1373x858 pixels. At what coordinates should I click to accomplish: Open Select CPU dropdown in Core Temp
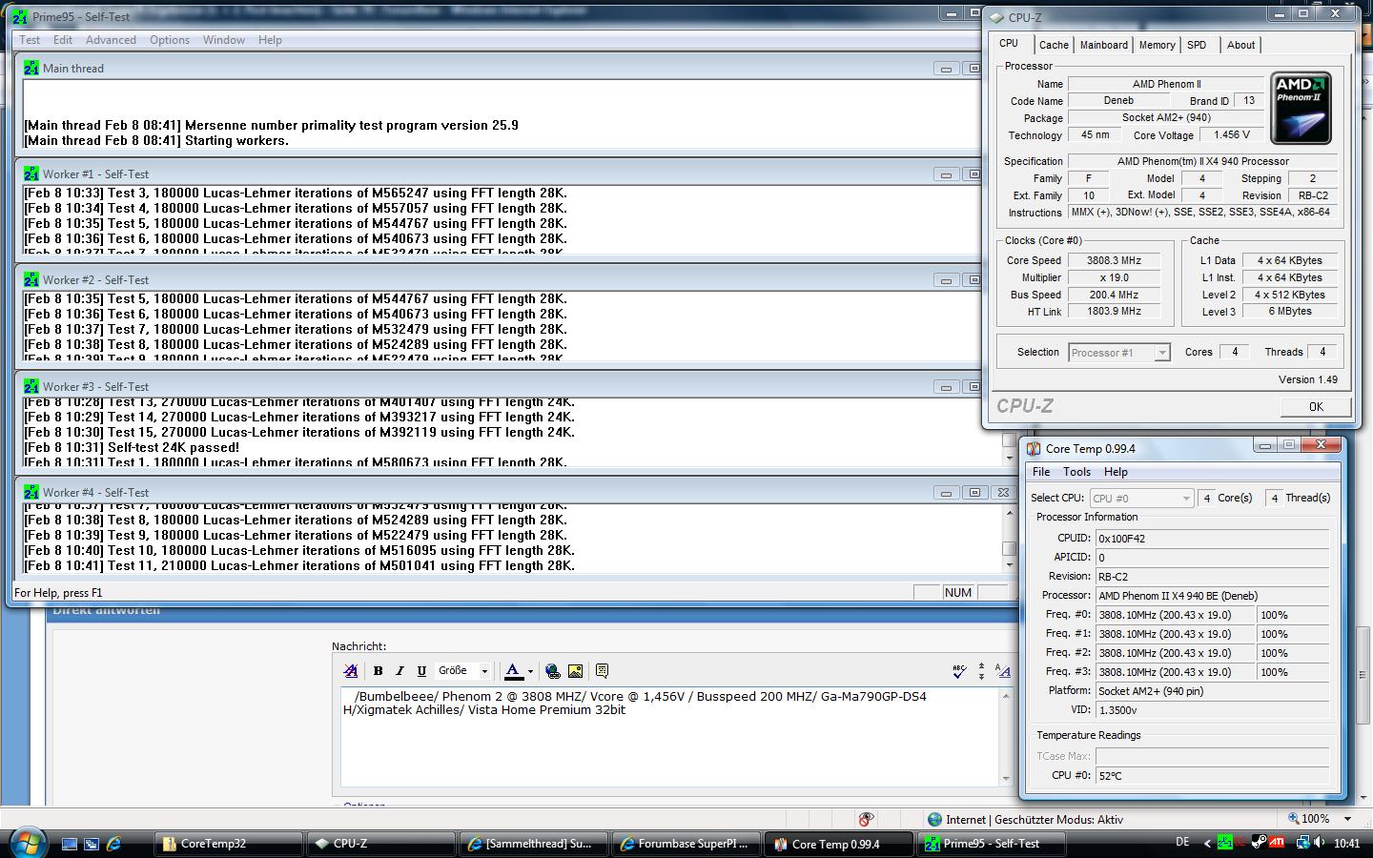[1141, 498]
